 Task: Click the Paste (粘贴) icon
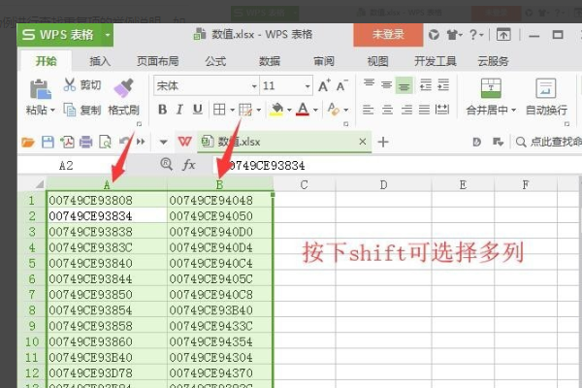pos(40,89)
